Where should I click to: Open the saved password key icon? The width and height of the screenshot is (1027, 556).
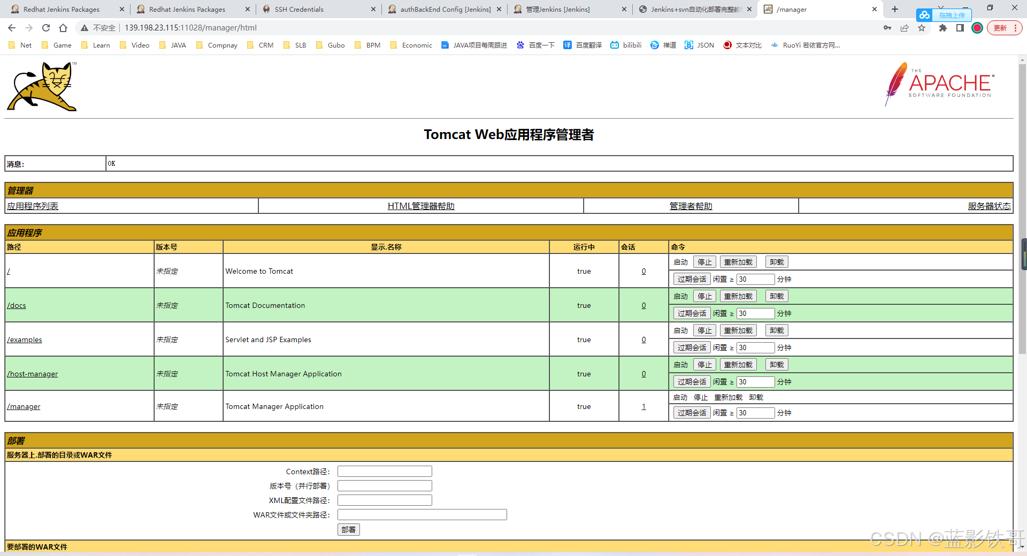pos(887,28)
